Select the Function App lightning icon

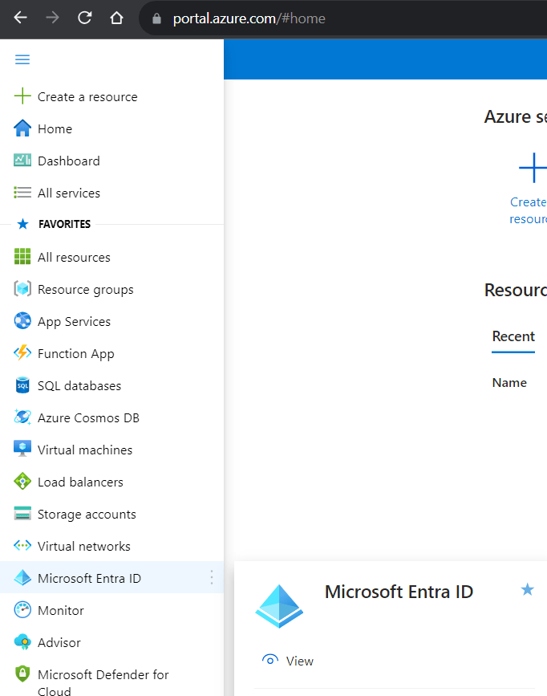[x=22, y=353]
